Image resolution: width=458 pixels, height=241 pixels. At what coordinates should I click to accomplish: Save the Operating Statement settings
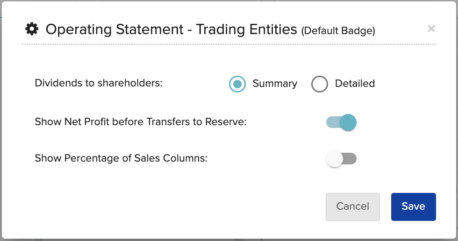[x=413, y=206]
